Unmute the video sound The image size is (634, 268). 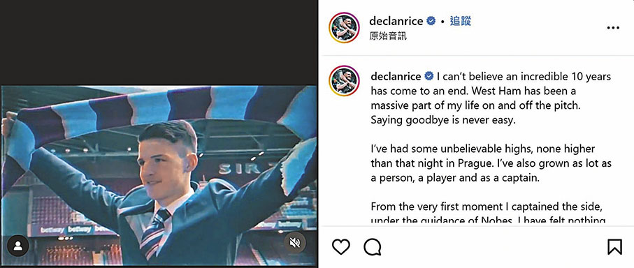click(295, 242)
